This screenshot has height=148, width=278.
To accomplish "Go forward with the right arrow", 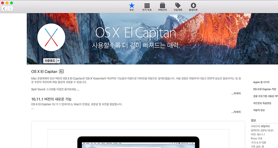I will (x=10, y=8).
